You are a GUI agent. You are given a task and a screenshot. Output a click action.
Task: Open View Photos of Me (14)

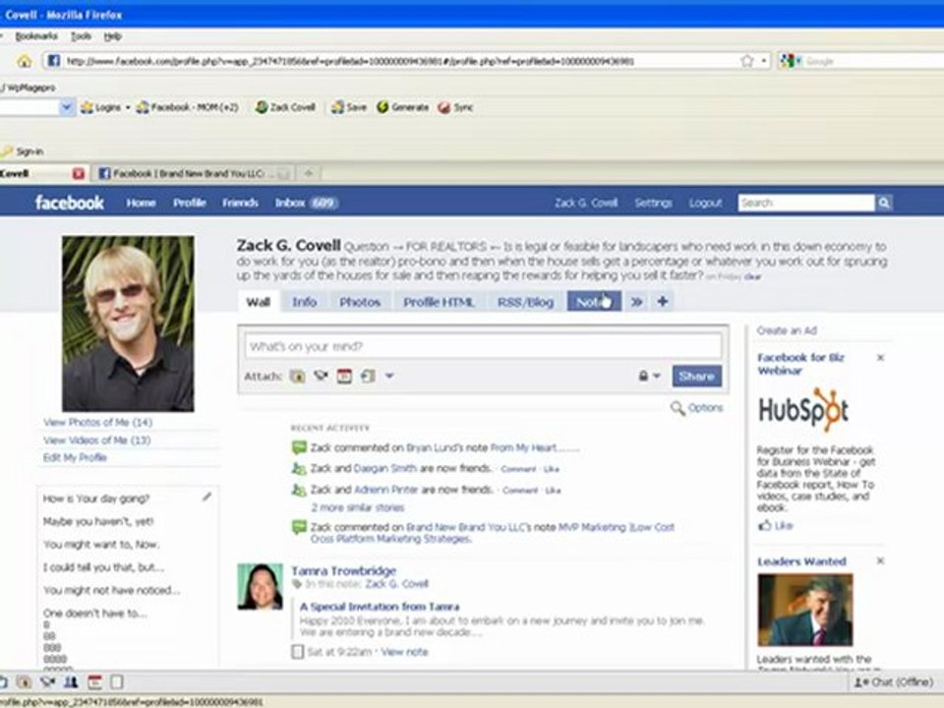coord(97,422)
